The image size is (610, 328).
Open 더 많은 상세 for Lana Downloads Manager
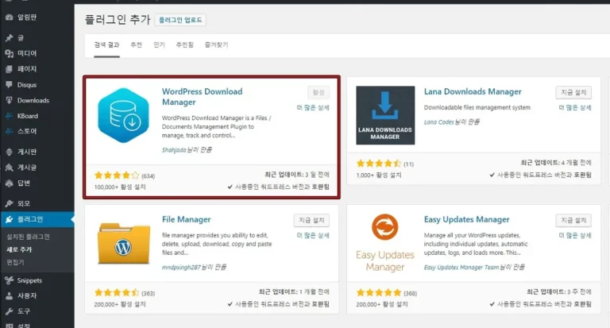tap(574, 107)
